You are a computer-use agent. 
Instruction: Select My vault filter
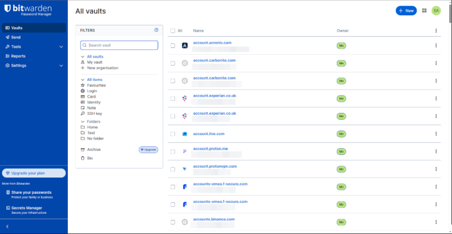point(94,62)
